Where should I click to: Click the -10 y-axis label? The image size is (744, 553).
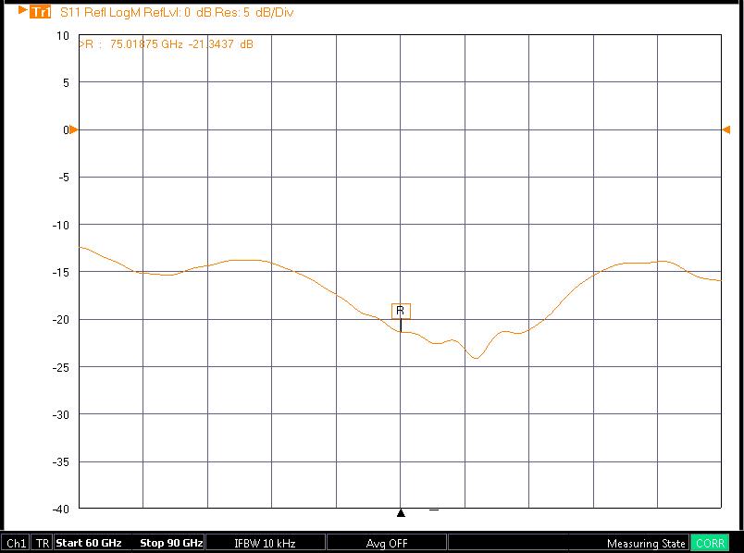tap(61, 225)
